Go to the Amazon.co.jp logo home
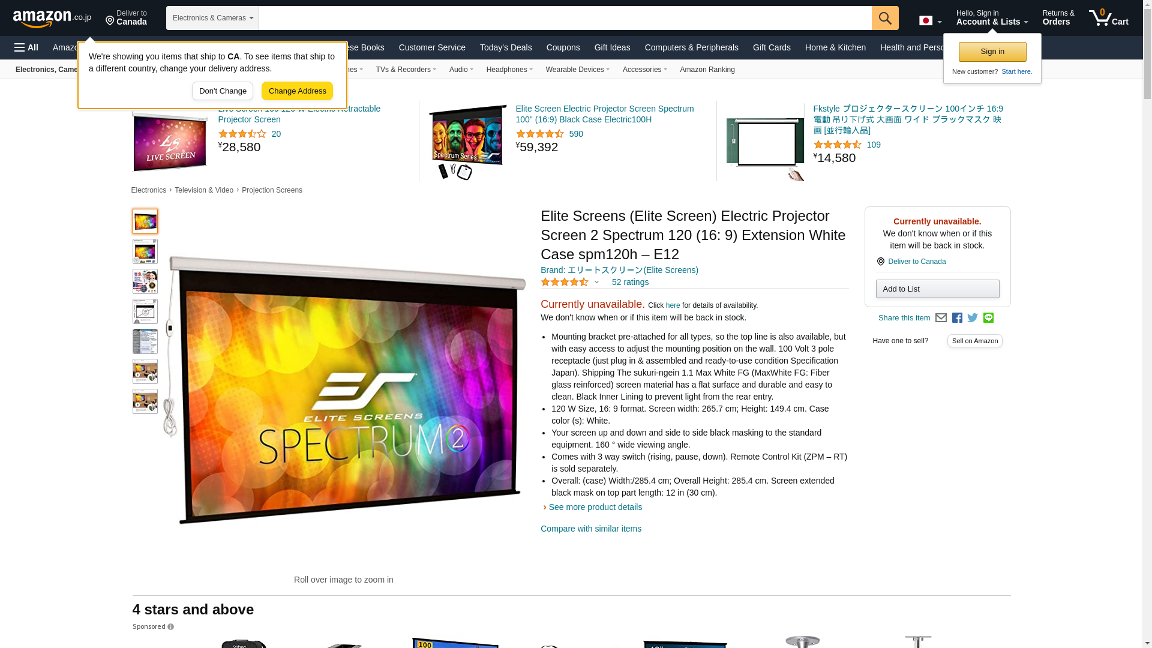The width and height of the screenshot is (1152, 648). (52, 18)
